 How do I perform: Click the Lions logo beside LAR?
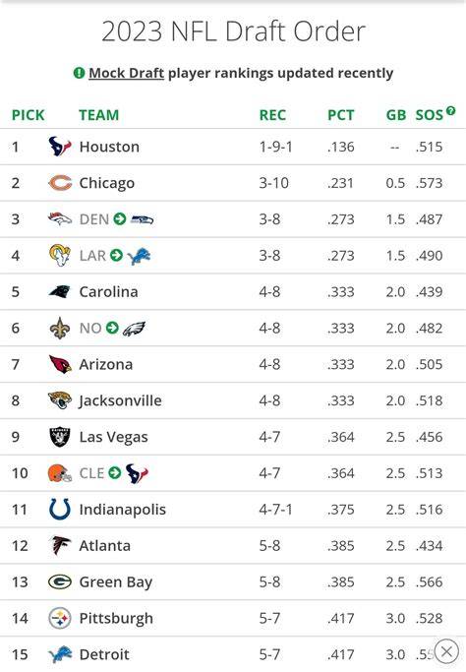pyautogui.click(x=140, y=256)
